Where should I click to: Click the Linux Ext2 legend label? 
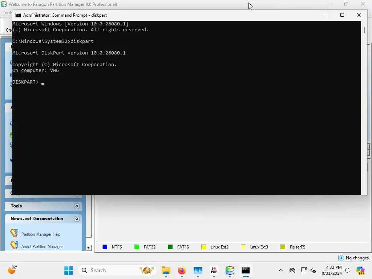pos(219,247)
